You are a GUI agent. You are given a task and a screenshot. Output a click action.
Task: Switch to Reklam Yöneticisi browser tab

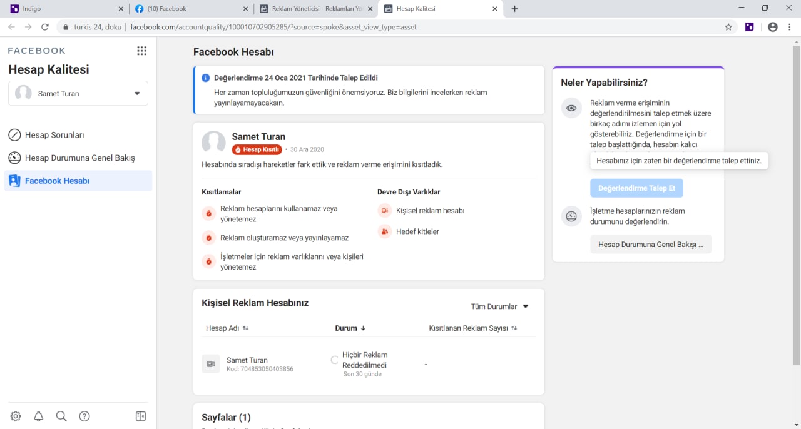316,9
